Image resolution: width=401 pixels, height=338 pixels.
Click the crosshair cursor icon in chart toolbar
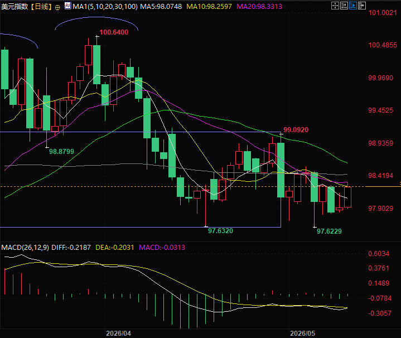[335, 6]
